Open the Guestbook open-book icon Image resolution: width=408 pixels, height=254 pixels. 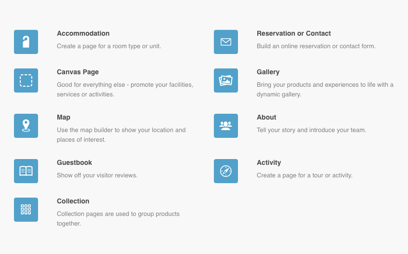tap(26, 171)
